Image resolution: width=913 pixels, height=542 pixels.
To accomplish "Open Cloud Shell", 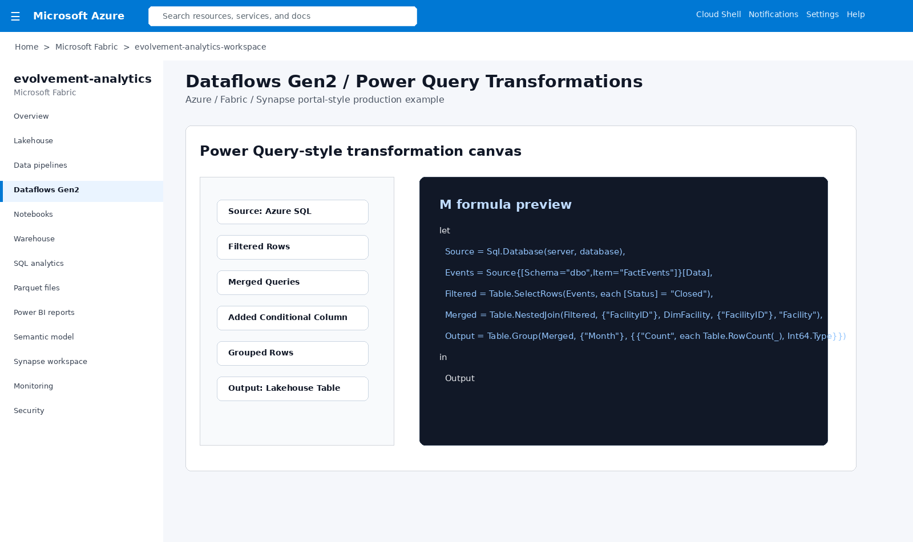I will pos(718,14).
